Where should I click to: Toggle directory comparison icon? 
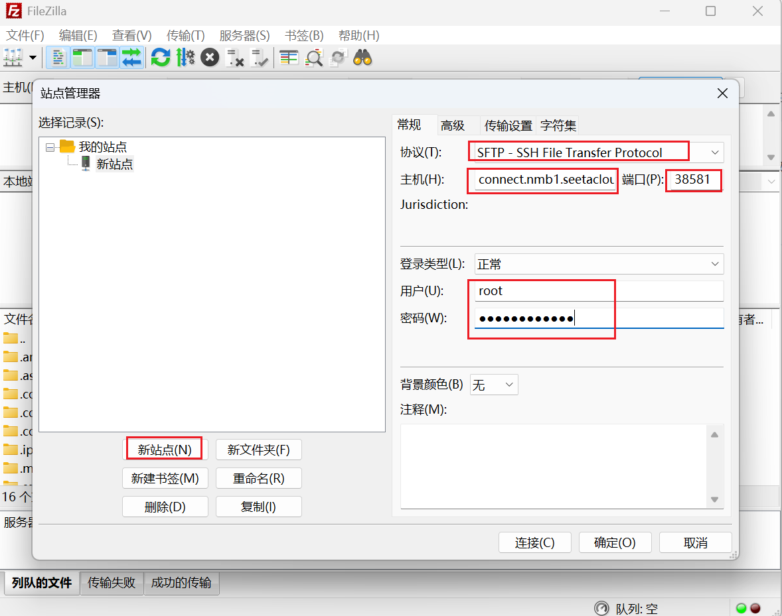click(314, 58)
